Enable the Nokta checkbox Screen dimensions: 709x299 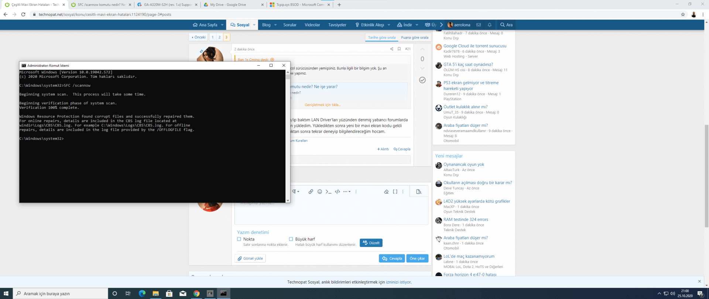(239, 239)
